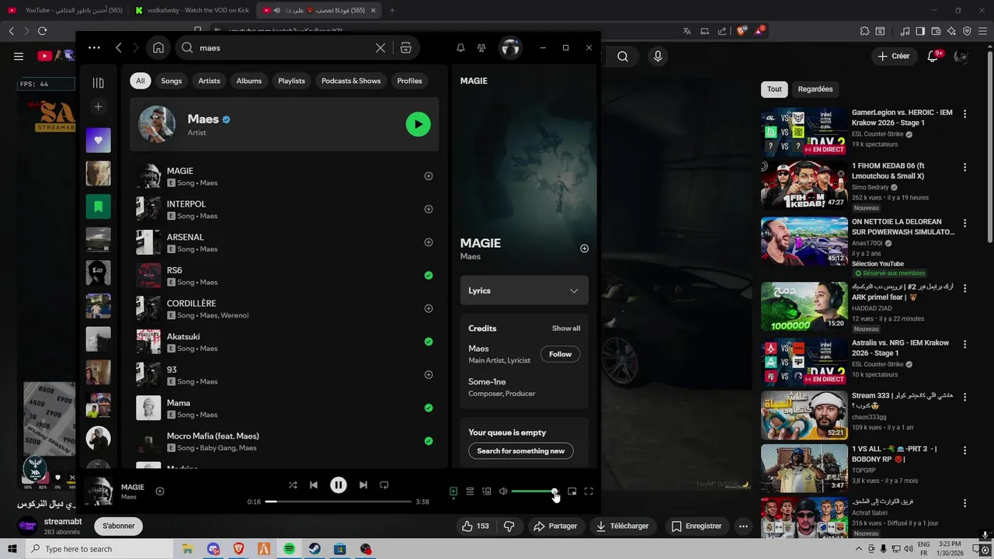Select the All search filter

tap(141, 81)
